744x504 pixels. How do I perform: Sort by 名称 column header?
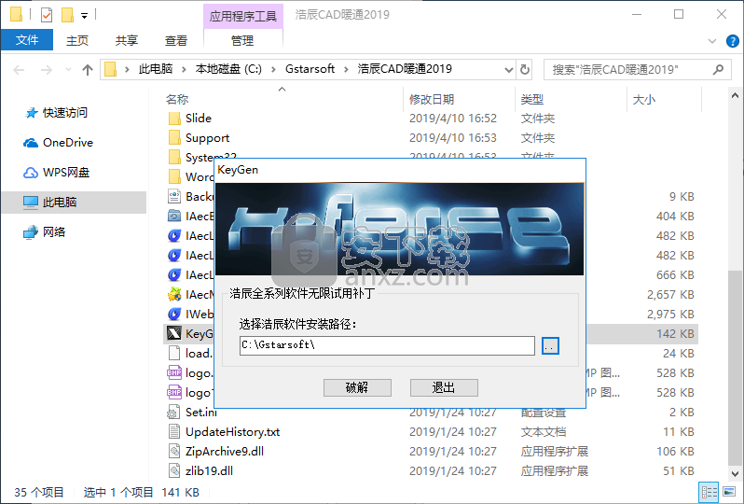coord(177,99)
